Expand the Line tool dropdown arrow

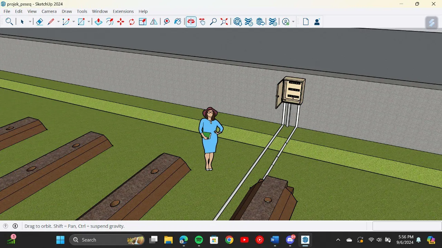tap(58, 22)
